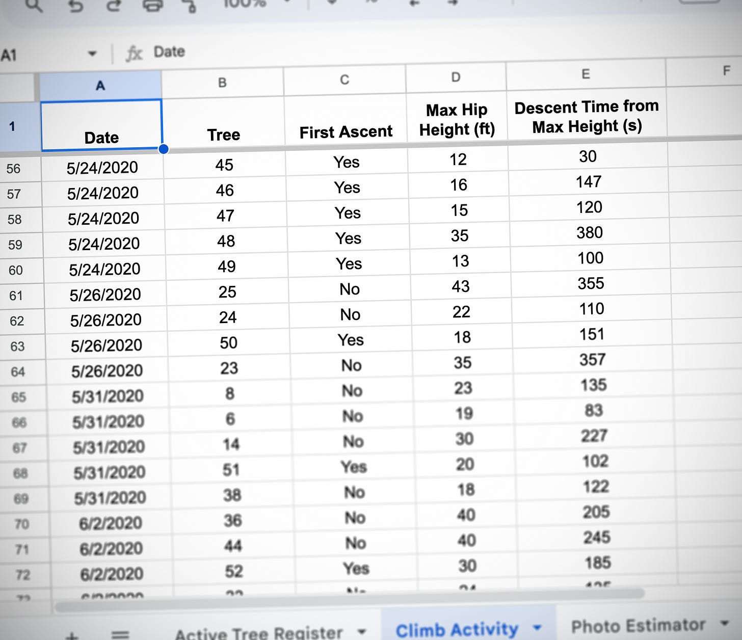
Task: Click the fx formula icon
Action: point(135,52)
